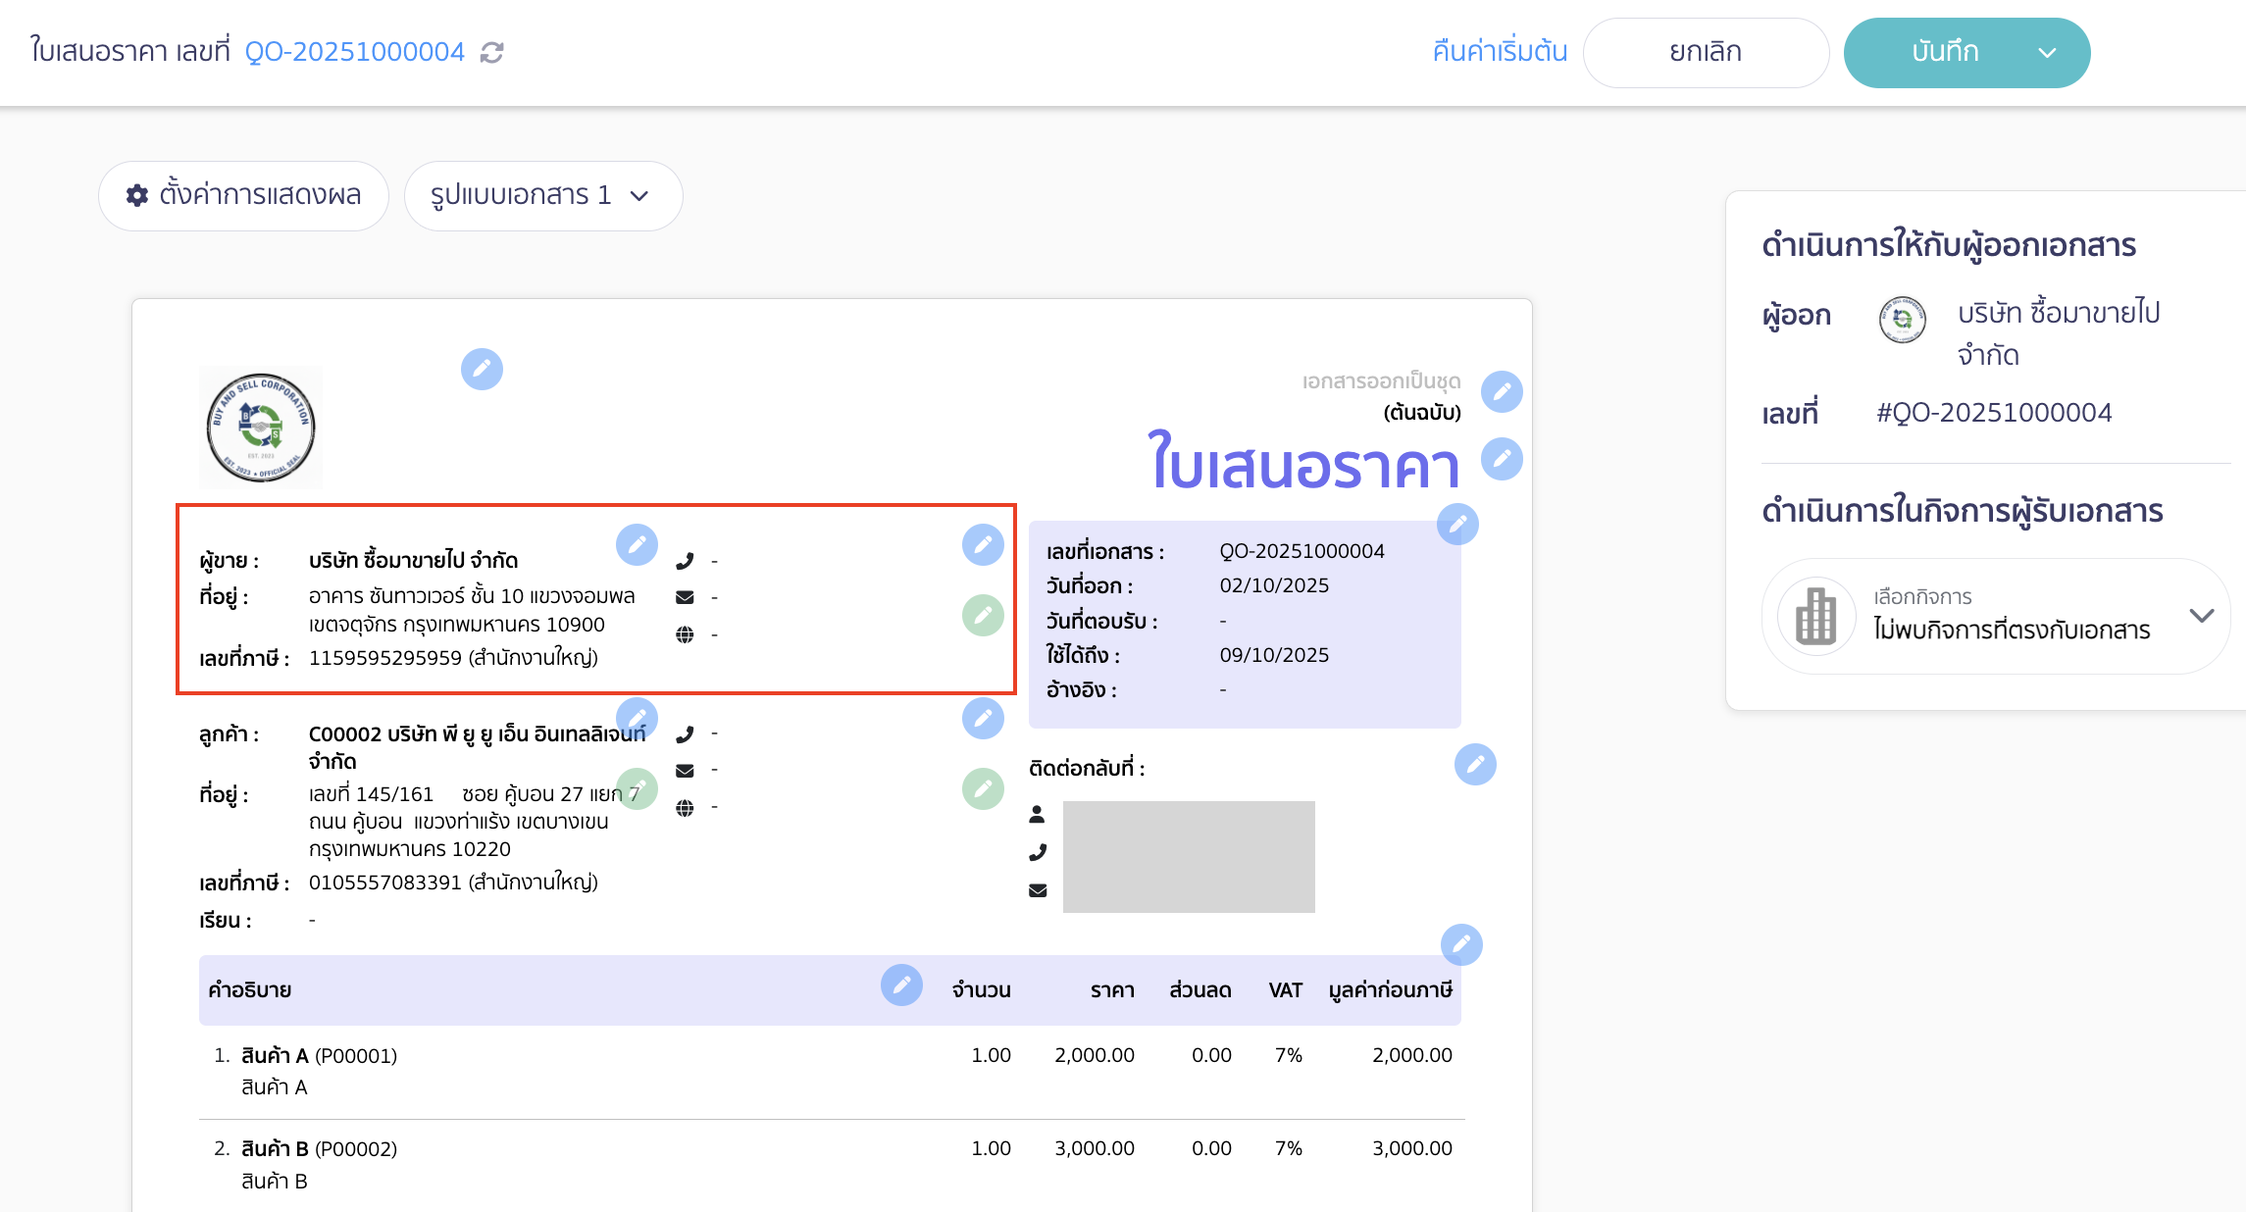
Task: Open the เลือกกิจการ business selector
Action: click(x=1995, y=616)
